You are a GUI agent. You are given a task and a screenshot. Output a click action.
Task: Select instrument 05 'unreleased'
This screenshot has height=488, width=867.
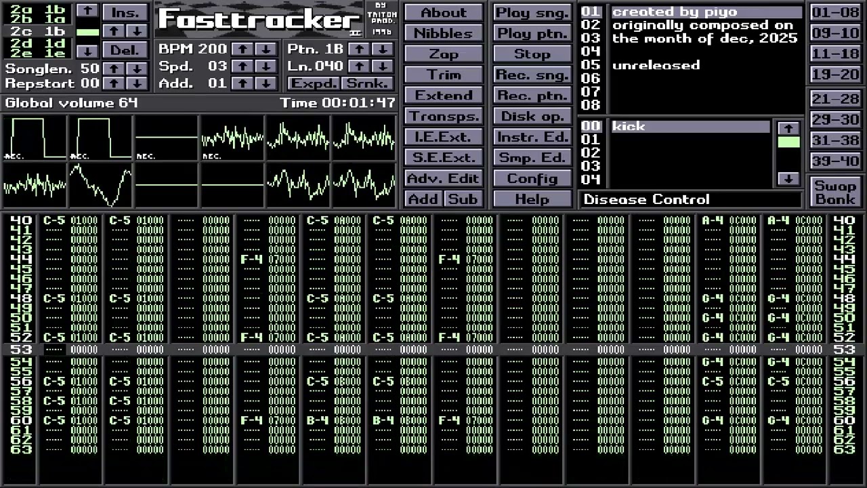[x=706, y=65]
